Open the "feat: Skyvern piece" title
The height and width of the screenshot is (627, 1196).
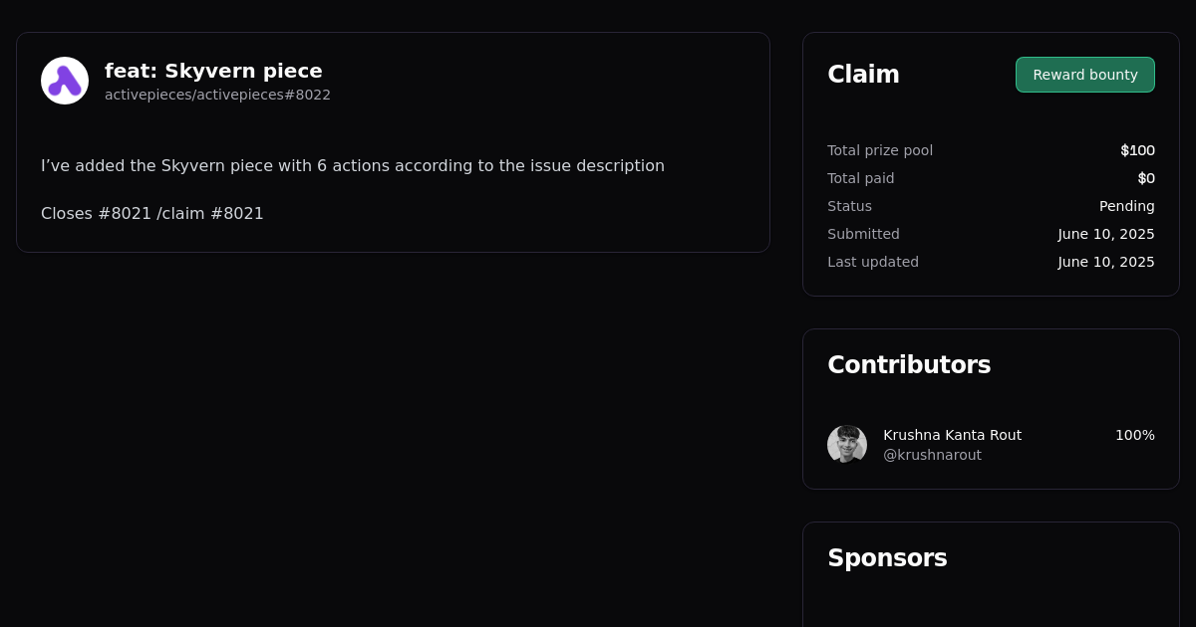click(213, 71)
